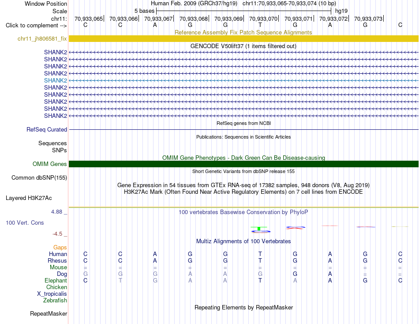Click the 4.88 PhyloP upper scale value
419x324 pixels.
point(56,211)
